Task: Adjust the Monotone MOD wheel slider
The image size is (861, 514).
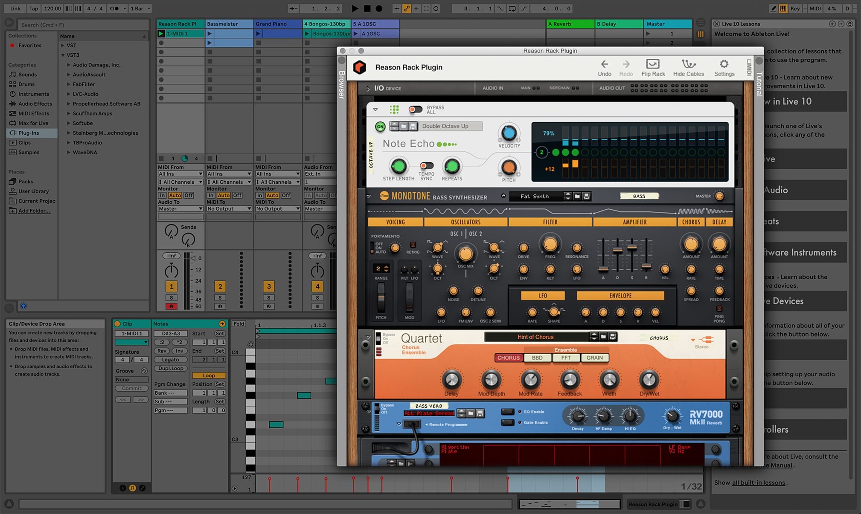Action: click(409, 297)
